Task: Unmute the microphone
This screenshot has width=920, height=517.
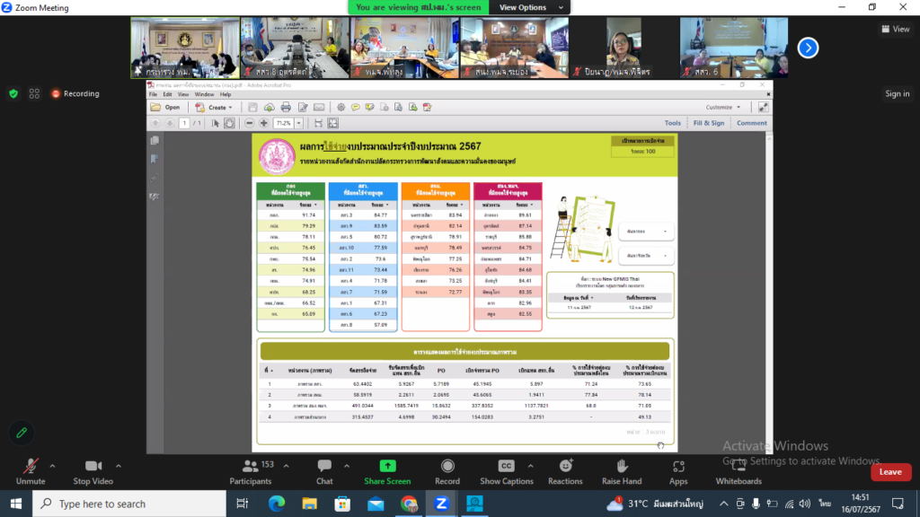Action: (x=31, y=472)
